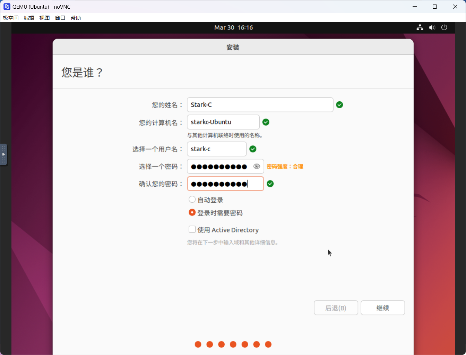The width and height of the screenshot is (466, 355).
Task: Click the 后退(B) button
Action: click(336, 308)
